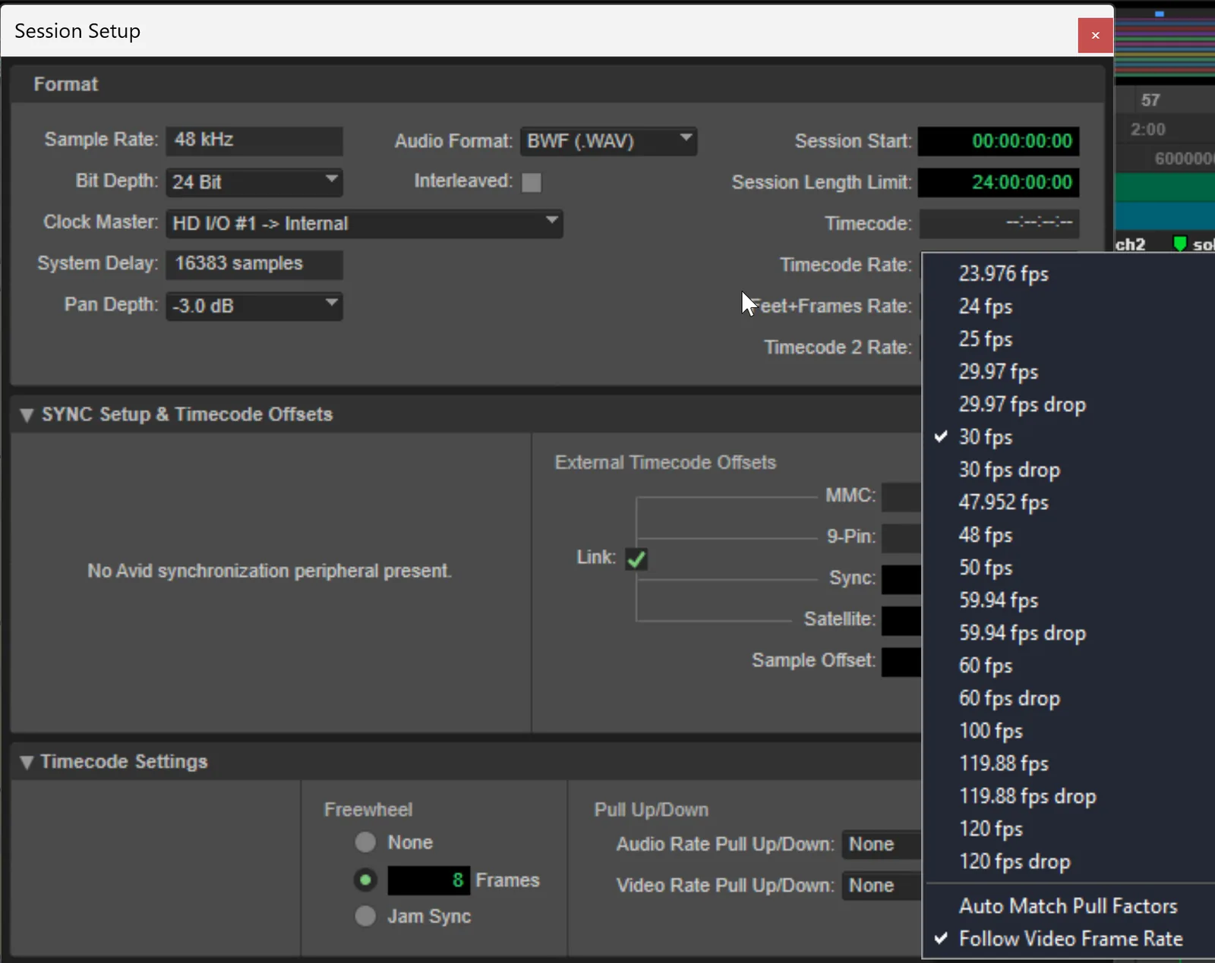Viewport: 1215px width, 963px height.
Task: Select the None freewheel radio button
Action: tap(365, 842)
